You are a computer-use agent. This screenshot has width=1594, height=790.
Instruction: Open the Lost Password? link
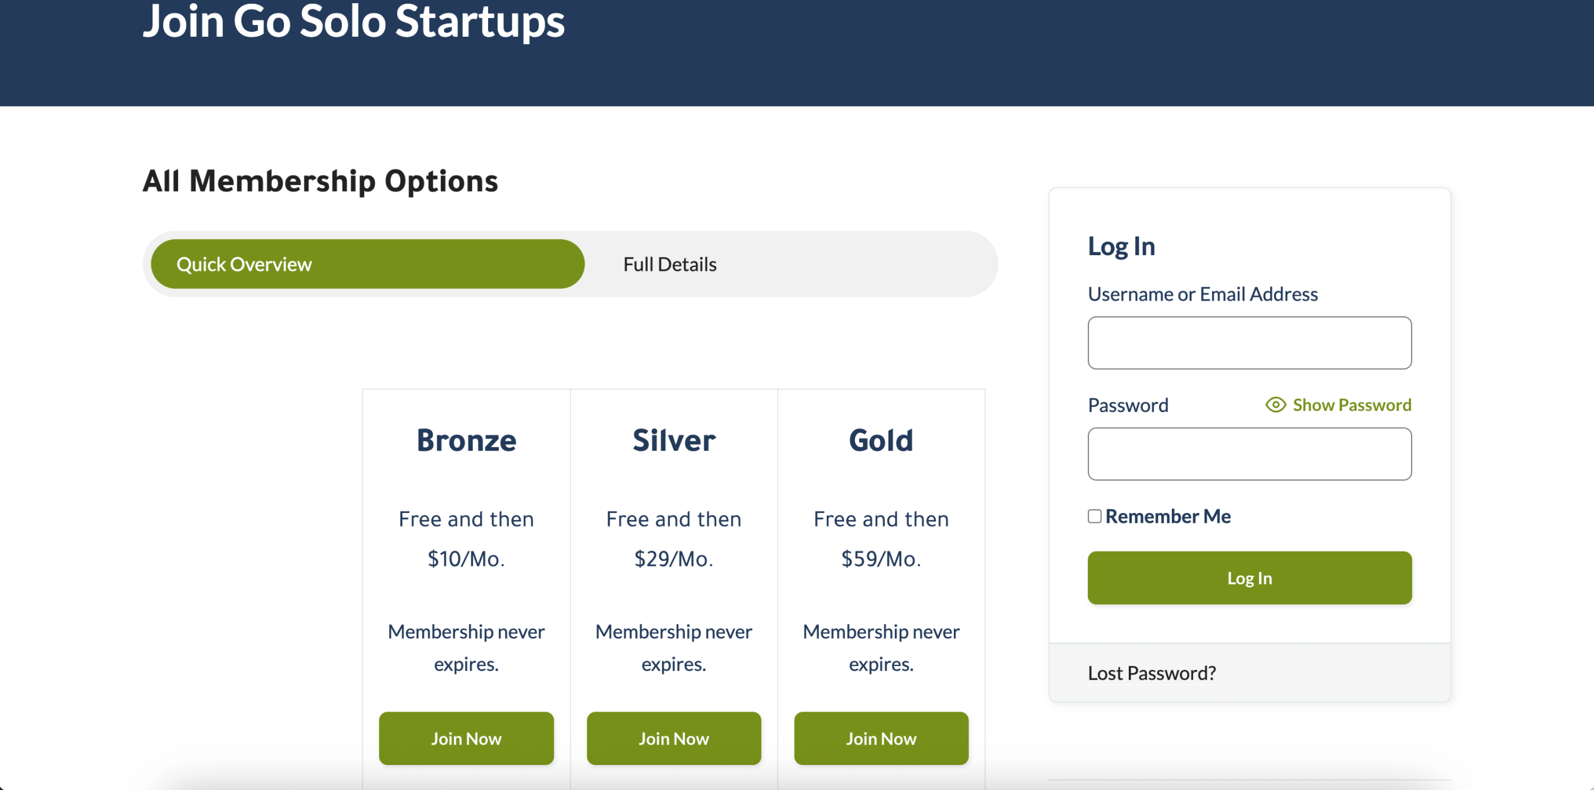[x=1151, y=673]
